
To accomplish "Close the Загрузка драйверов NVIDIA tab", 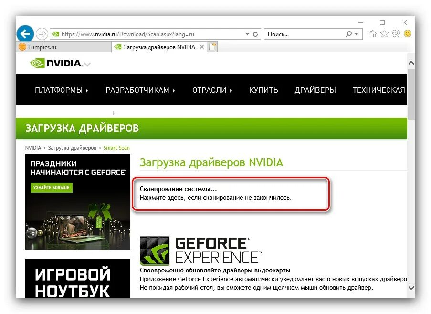I will pos(202,47).
